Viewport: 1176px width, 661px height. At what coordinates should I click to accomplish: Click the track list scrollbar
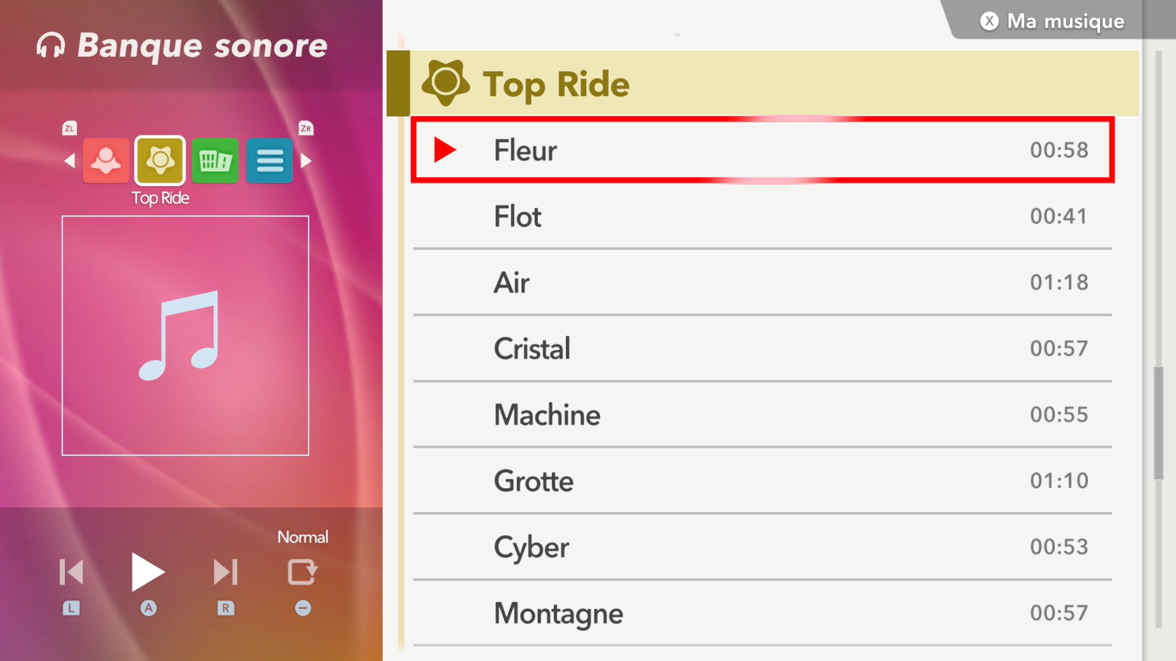click(x=1158, y=422)
